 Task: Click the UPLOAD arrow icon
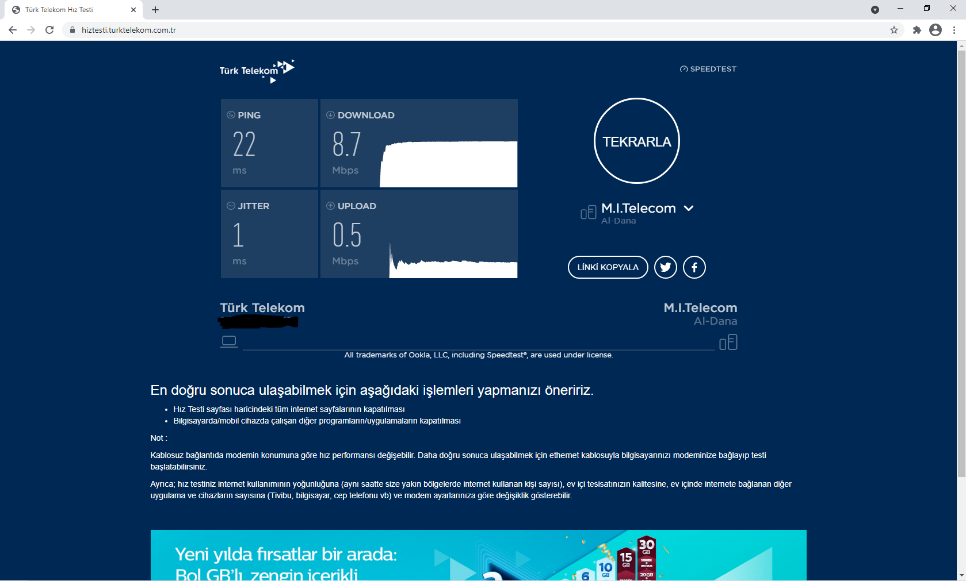click(330, 206)
